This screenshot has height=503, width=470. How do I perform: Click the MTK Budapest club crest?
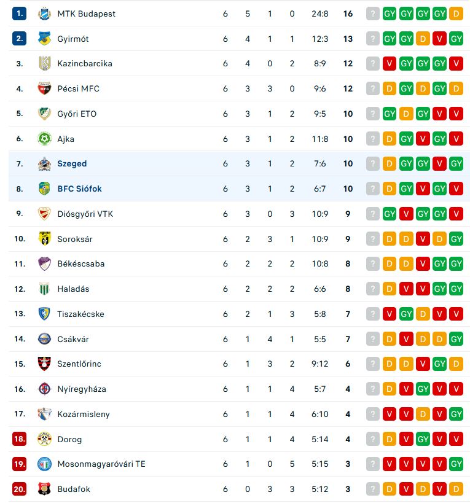[x=44, y=14]
